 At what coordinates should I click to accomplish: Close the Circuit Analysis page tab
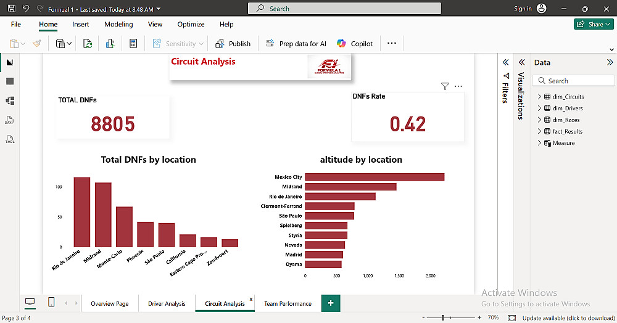pyautogui.click(x=251, y=300)
